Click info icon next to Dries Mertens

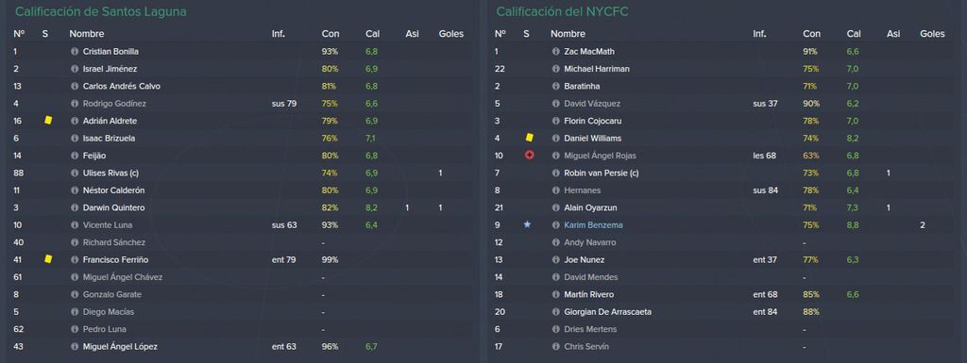click(x=555, y=329)
